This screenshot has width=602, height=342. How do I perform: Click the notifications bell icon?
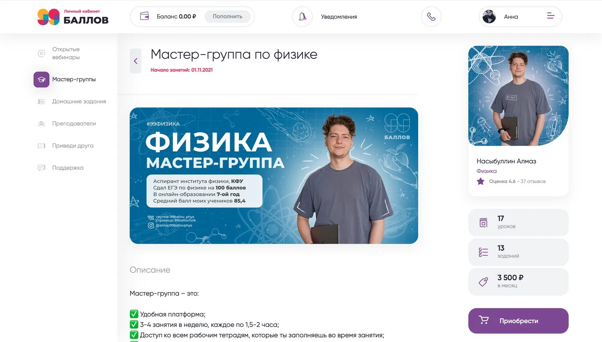tap(302, 16)
